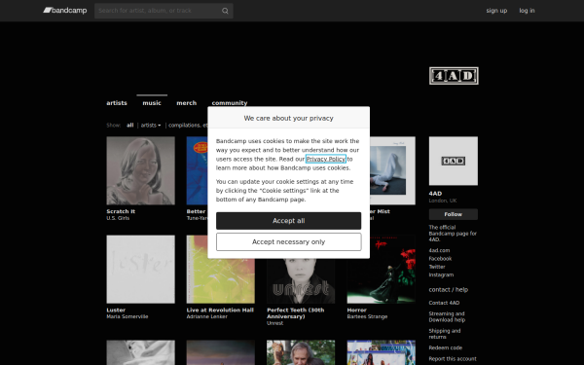Click the 4AD banner logo
The width and height of the screenshot is (584, 365).
click(454, 76)
